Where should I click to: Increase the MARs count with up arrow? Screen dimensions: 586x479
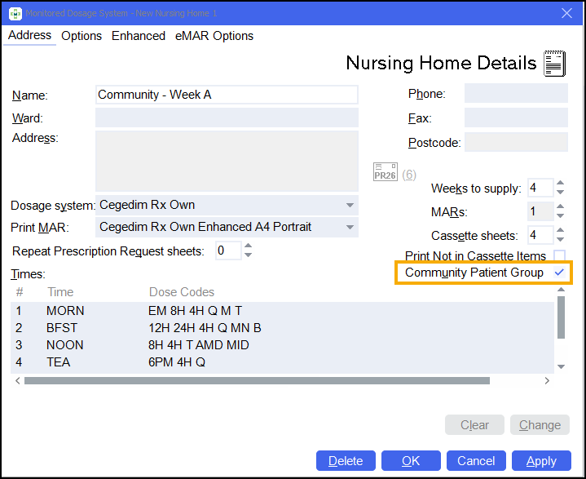click(560, 207)
